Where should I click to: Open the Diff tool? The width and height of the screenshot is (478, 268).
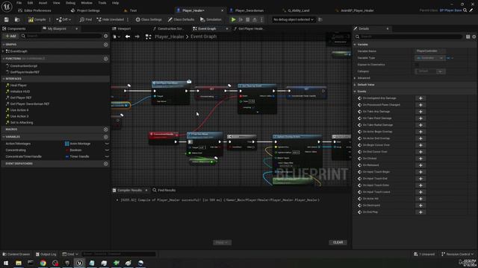(x=63, y=19)
